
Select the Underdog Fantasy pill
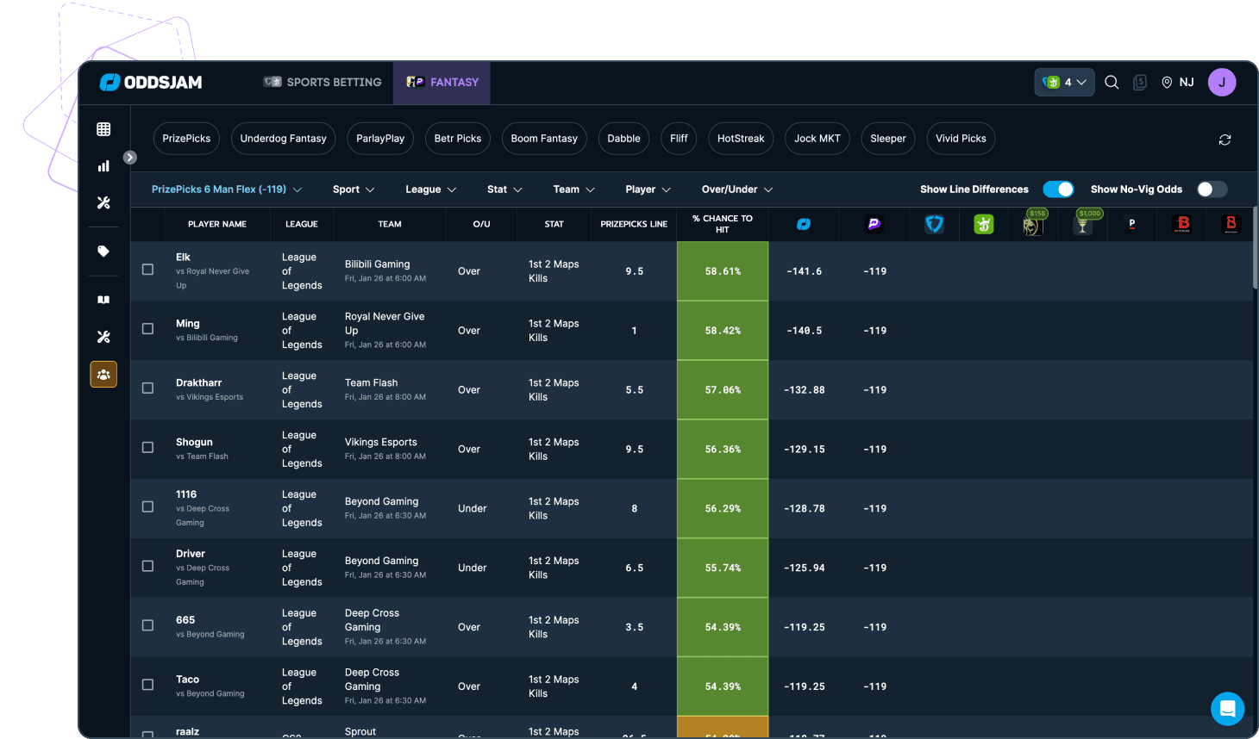click(284, 139)
